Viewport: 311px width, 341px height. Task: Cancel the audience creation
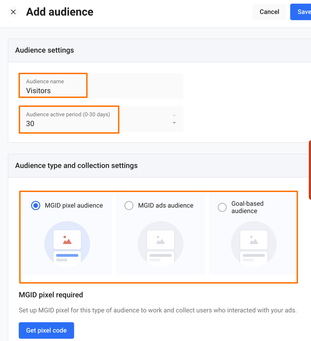coord(269,12)
